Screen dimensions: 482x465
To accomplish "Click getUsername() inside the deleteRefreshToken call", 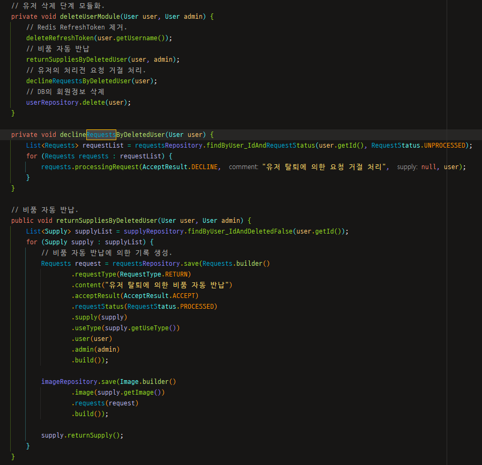I will pyautogui.click(x=141, y=38).
